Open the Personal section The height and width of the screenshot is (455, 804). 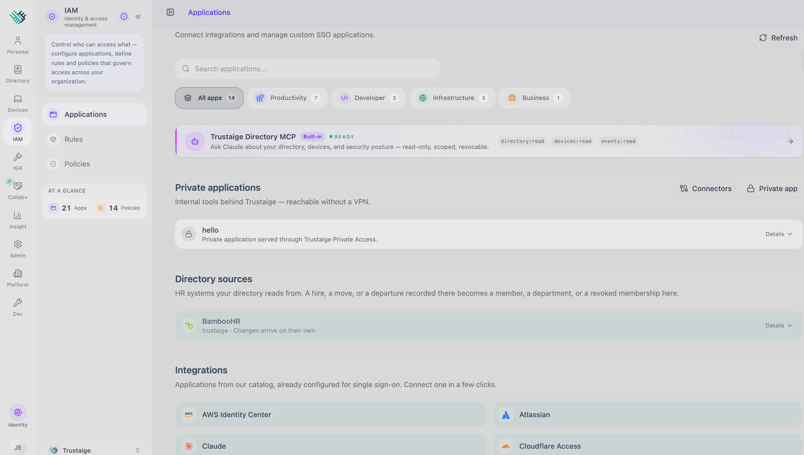[x=18, y=45]
